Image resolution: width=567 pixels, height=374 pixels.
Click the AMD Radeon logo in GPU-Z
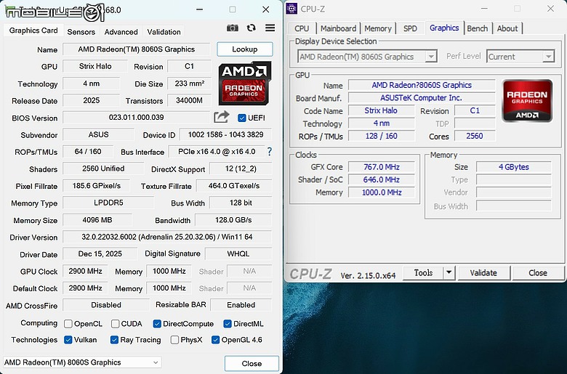[244, 84]
